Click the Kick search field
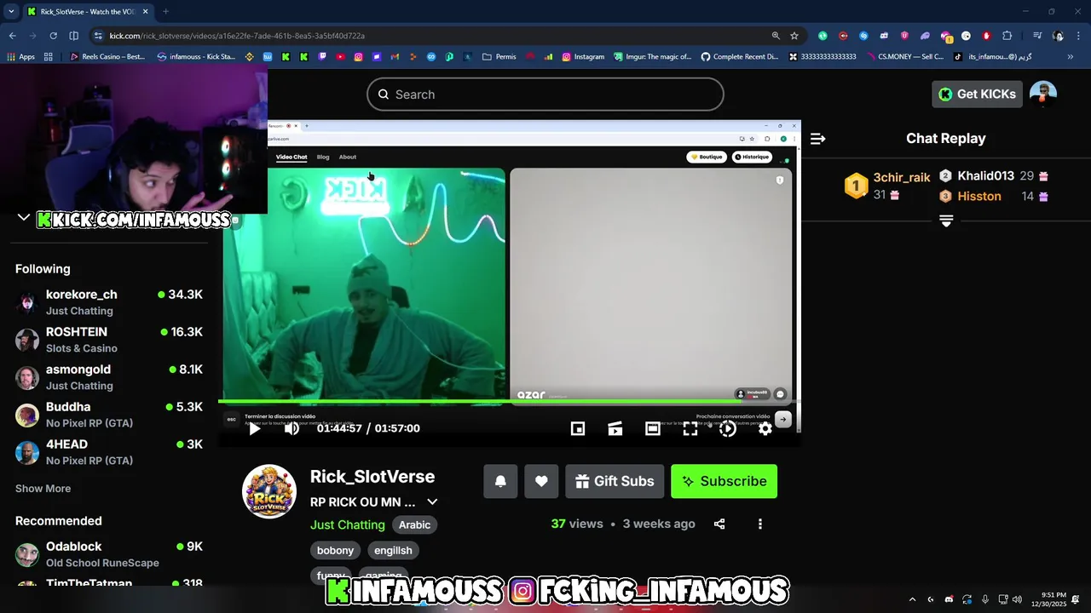Image resolution: width=1091 pixels, height=613 pixels. point(545,95)
